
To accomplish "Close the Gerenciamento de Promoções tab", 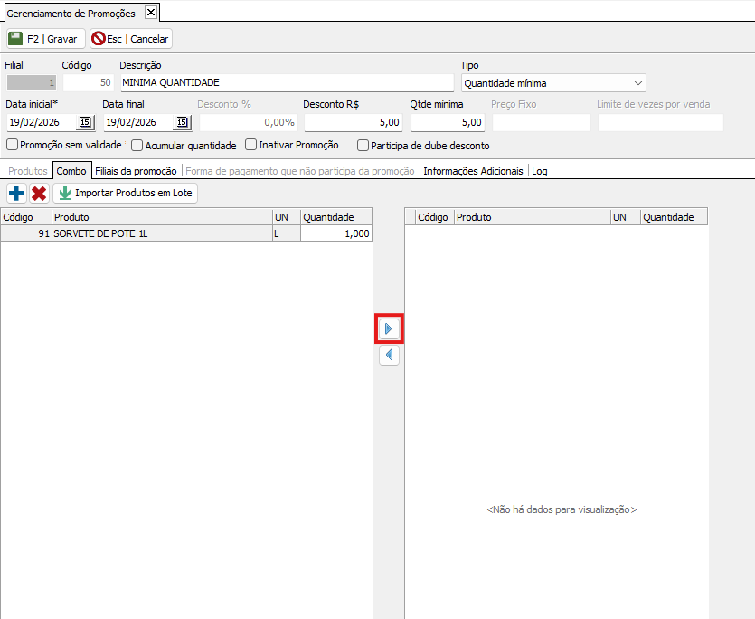I will (x=151, y=13).
